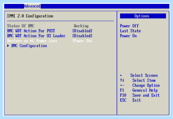173x119 pixels.
Task: Select Restore on AC Power Loss
Action: [32, 41]
